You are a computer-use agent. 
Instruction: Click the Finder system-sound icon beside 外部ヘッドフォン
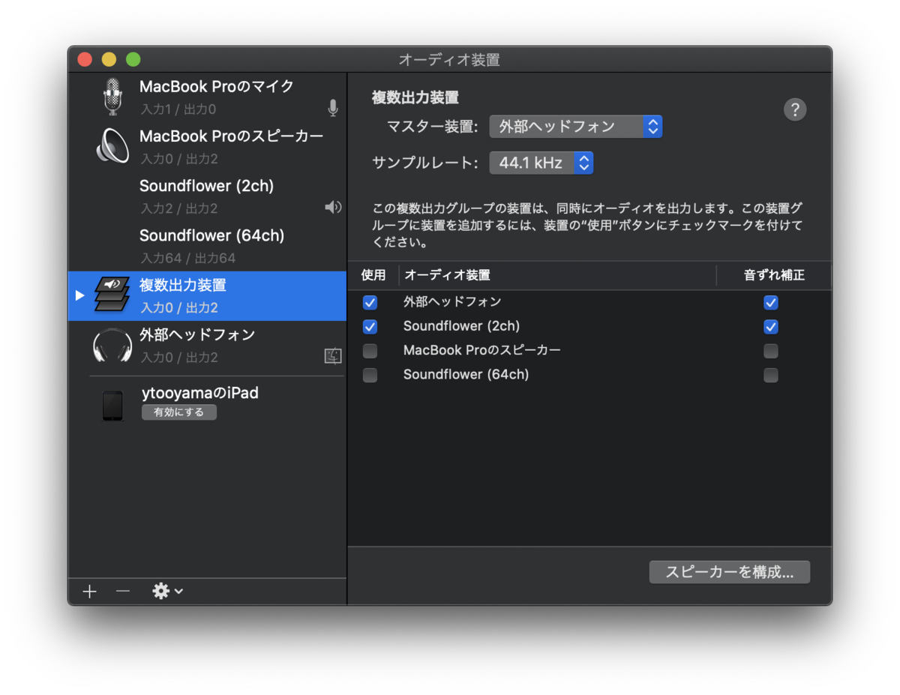(x=333, y=356)
